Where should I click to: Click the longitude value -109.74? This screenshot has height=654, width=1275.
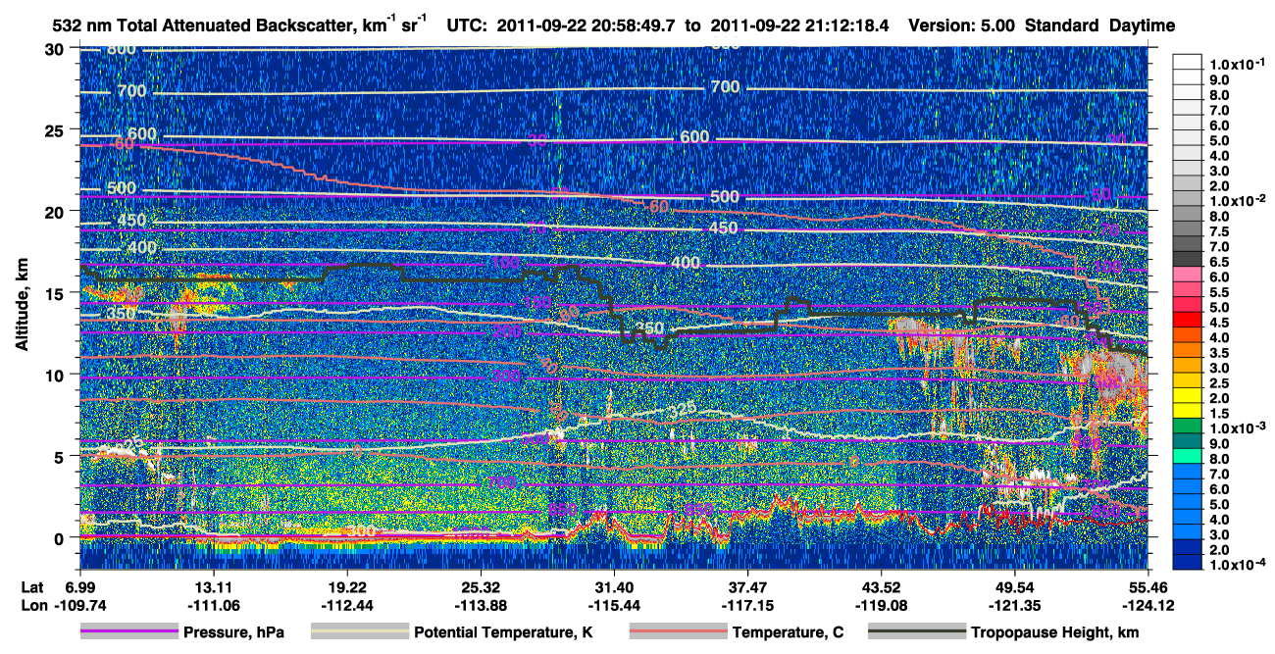[80, 604]
